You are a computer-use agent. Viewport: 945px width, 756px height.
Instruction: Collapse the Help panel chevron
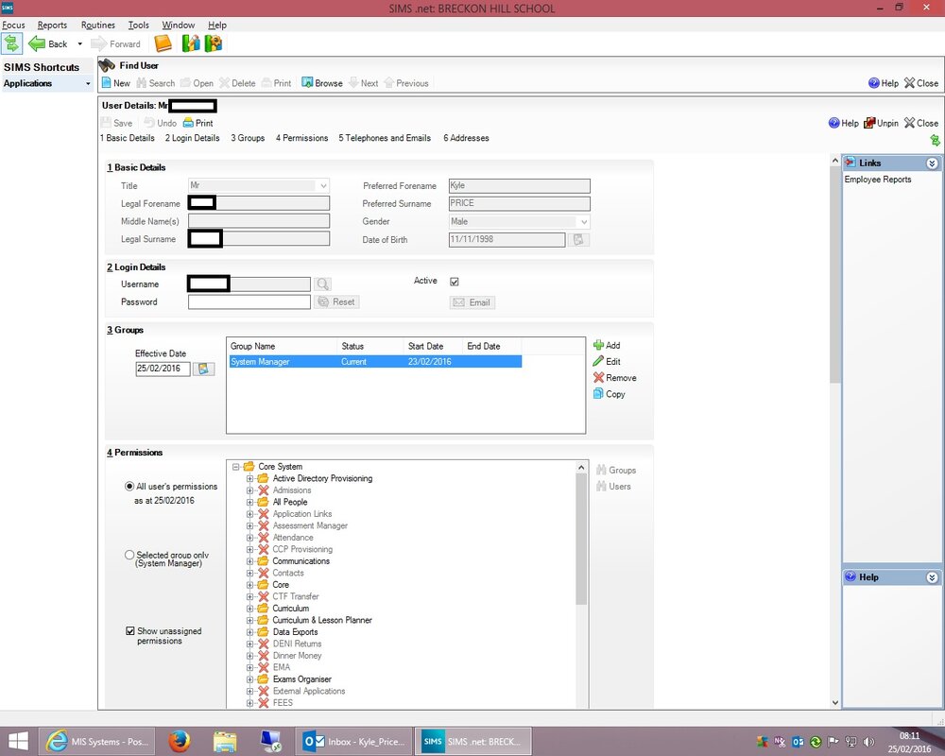[x=932, y=577]
